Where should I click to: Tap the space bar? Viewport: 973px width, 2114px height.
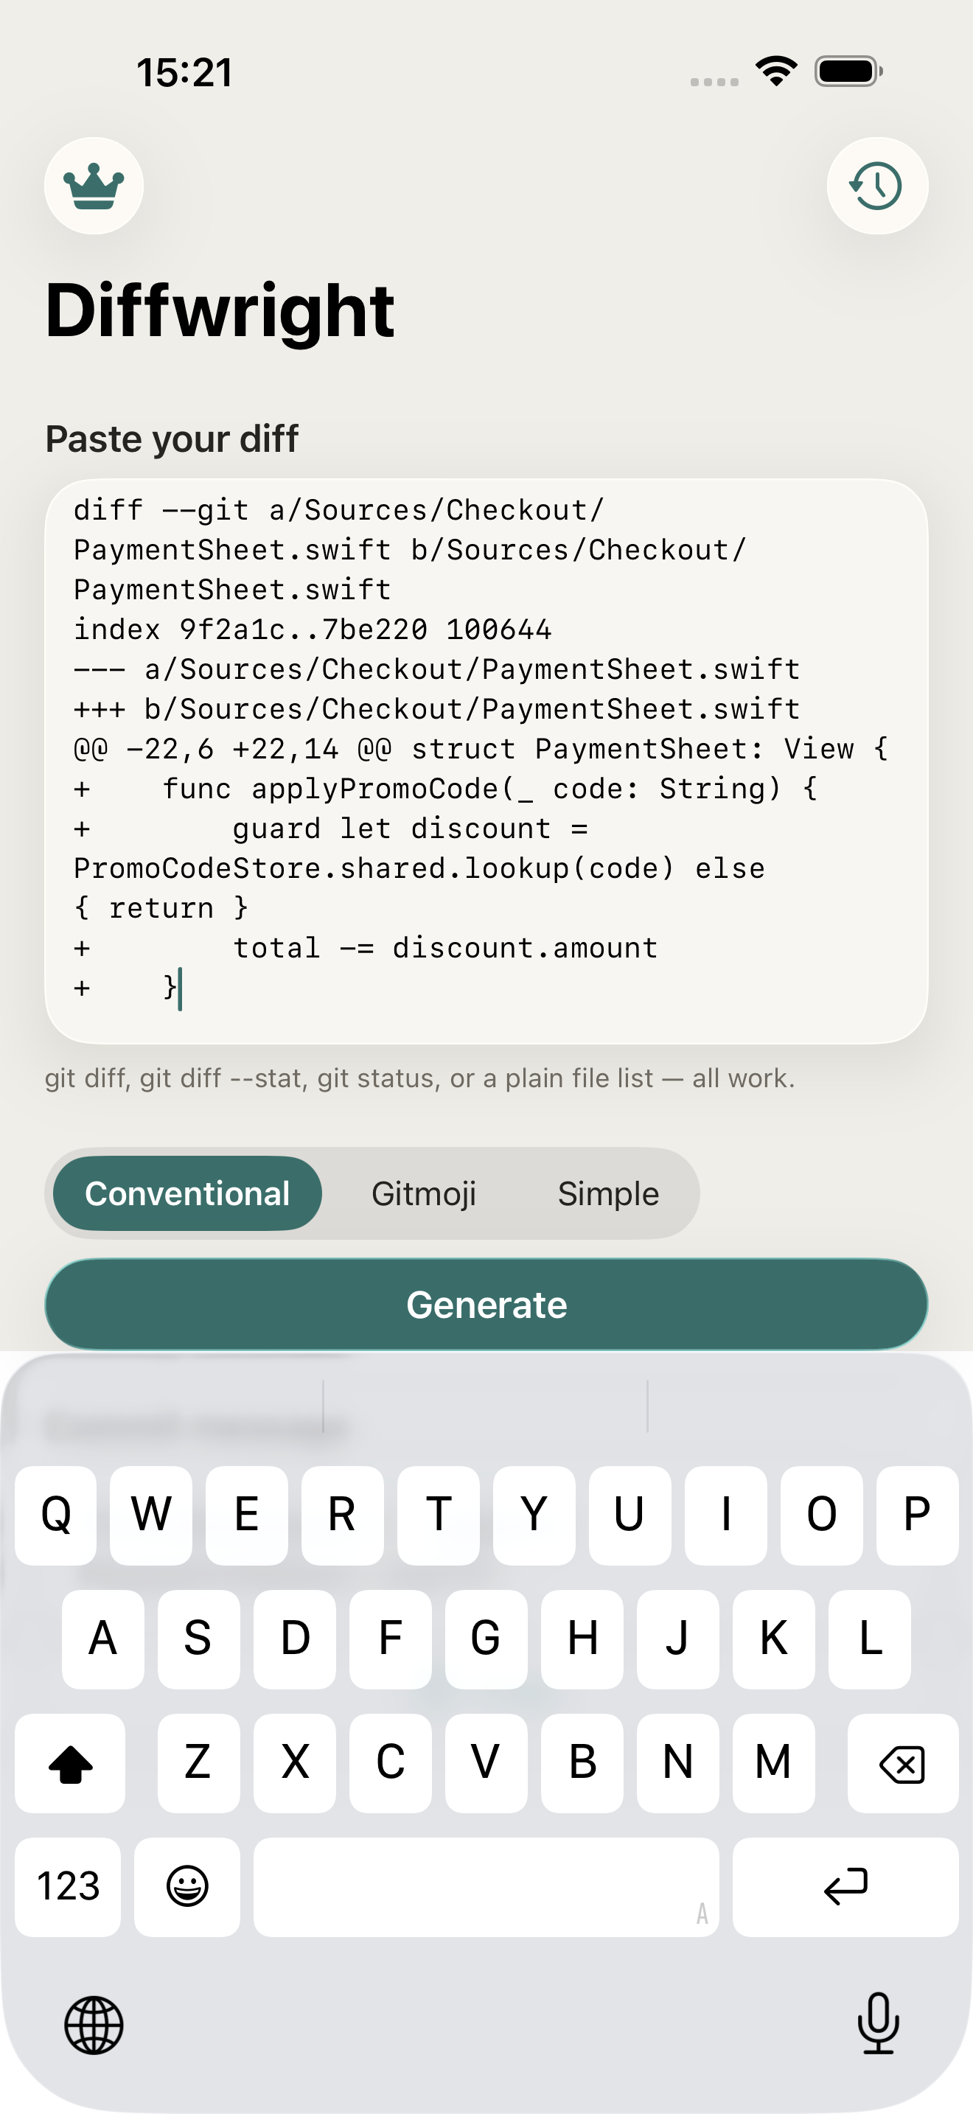[x=486, y=1887]
